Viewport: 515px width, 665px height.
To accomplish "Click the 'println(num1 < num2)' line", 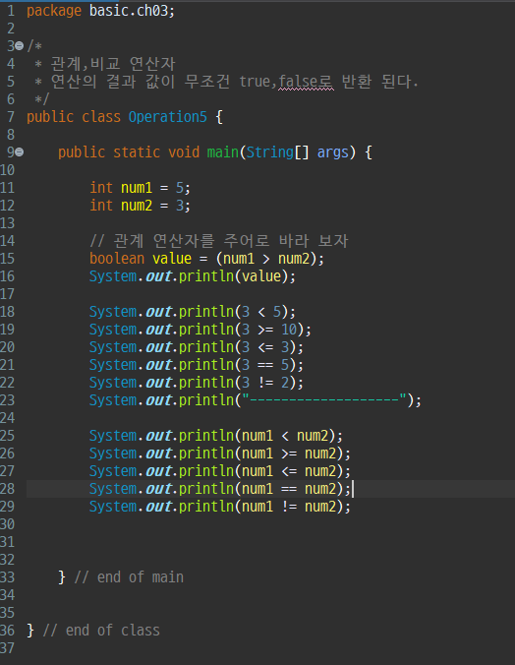I will [216, 436].
